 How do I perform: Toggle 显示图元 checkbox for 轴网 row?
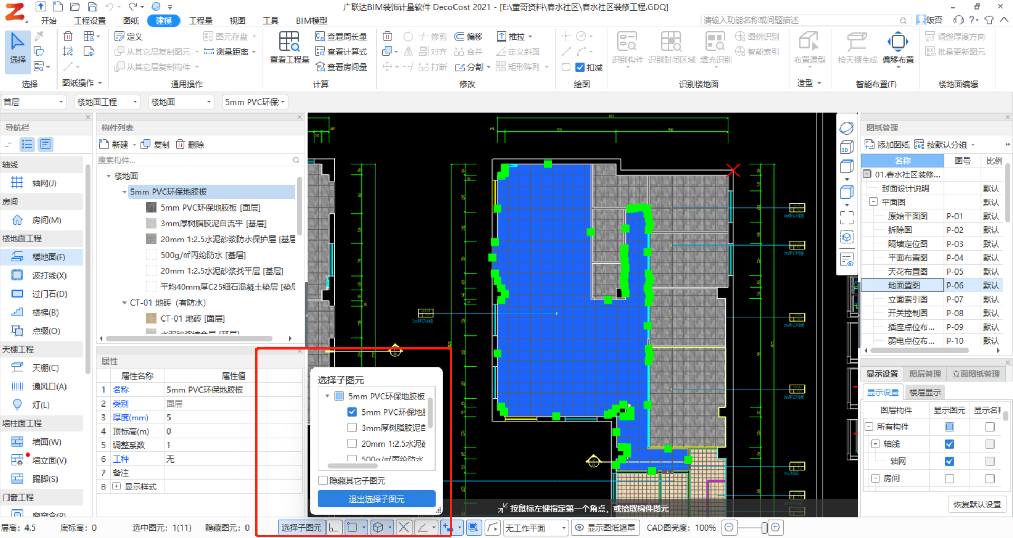click(950, 461)
